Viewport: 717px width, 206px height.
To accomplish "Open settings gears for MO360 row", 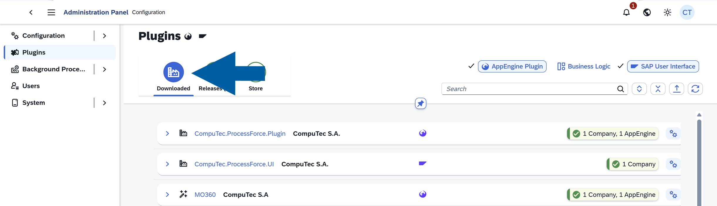I will tap(673, 195).
